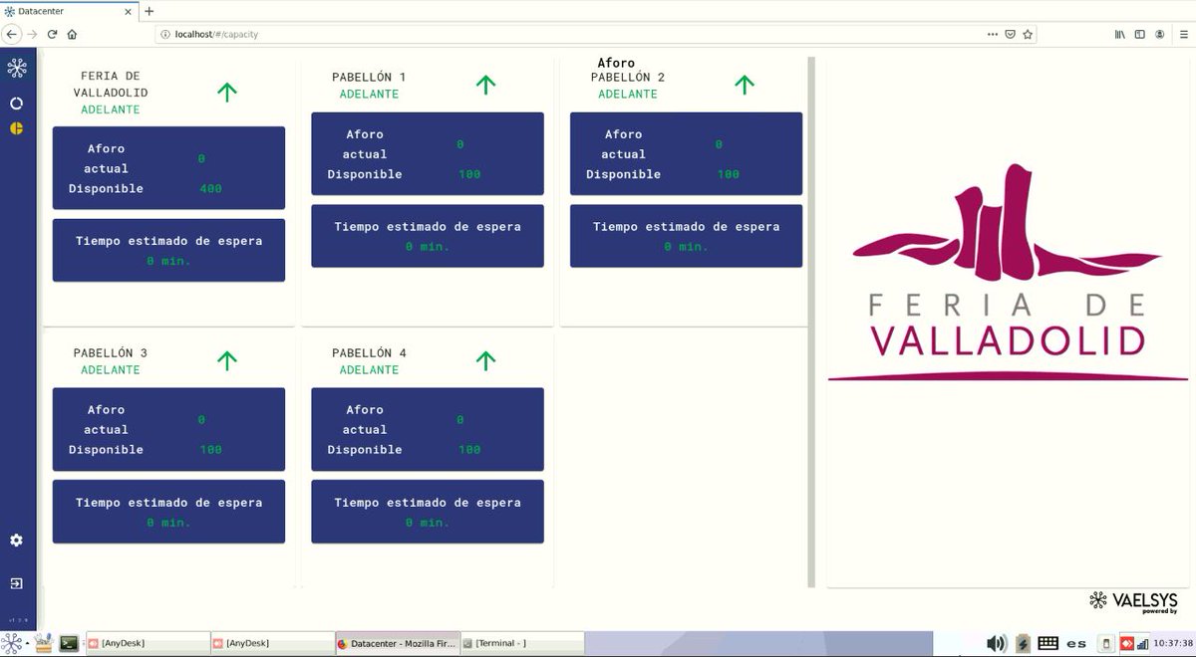Click the removable device tray icon
The height and width of the screenshot is (657, 1196).
point(1104,644)
